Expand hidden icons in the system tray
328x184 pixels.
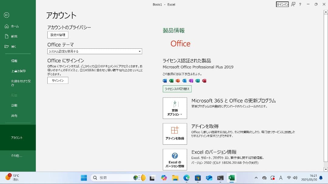coord(256,178)
